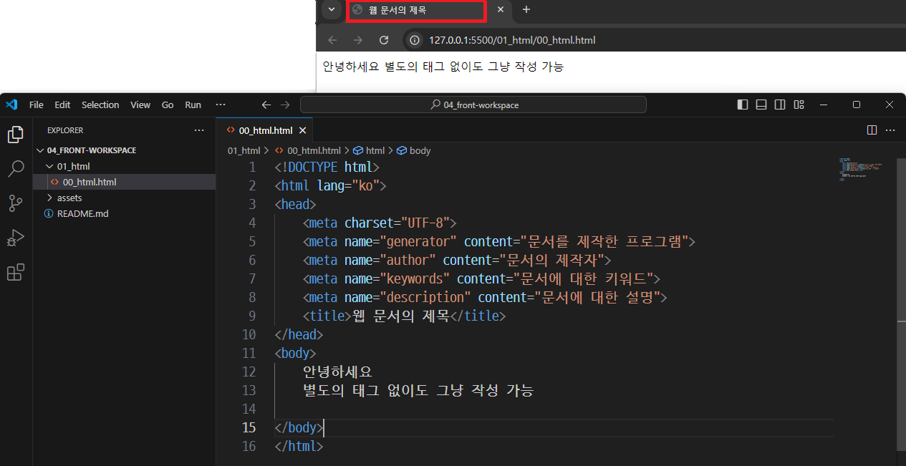
Task: Open Explorer Views and More Actions ellipsis
Action: pos(199,130)
